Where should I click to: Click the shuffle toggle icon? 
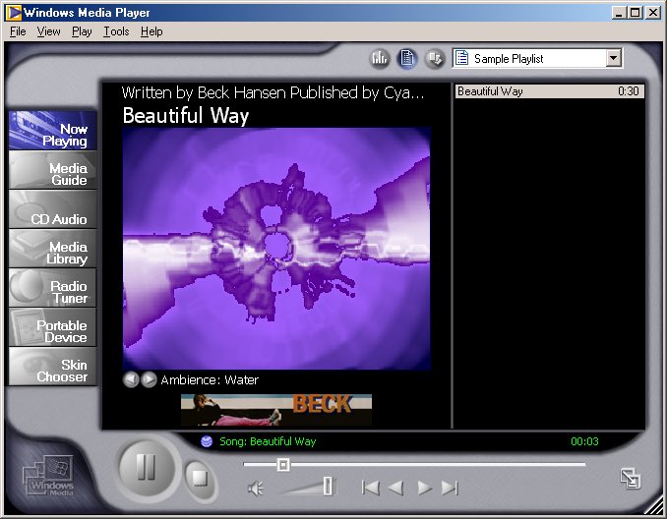coord(434,58)
